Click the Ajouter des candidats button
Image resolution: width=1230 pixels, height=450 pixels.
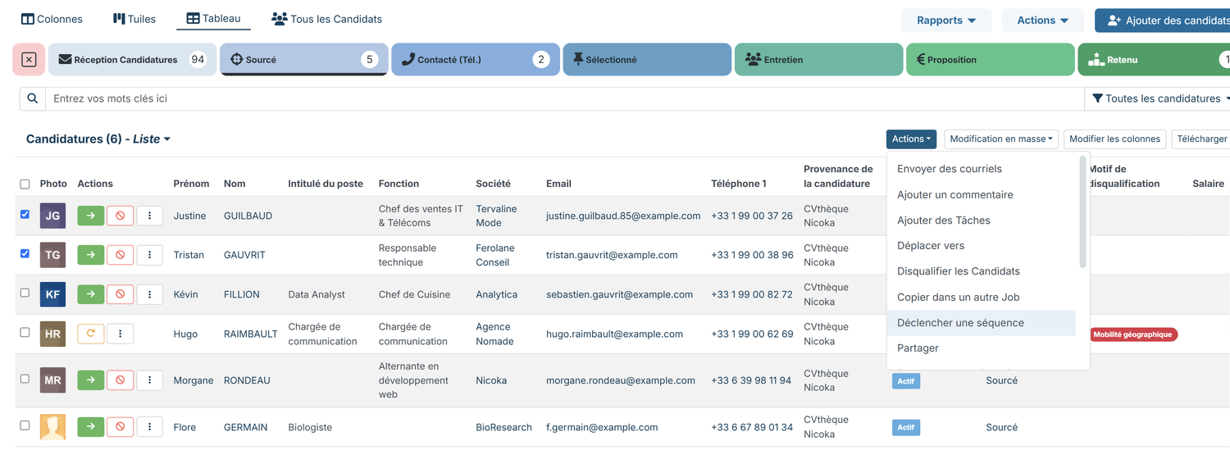(1164, 20)
